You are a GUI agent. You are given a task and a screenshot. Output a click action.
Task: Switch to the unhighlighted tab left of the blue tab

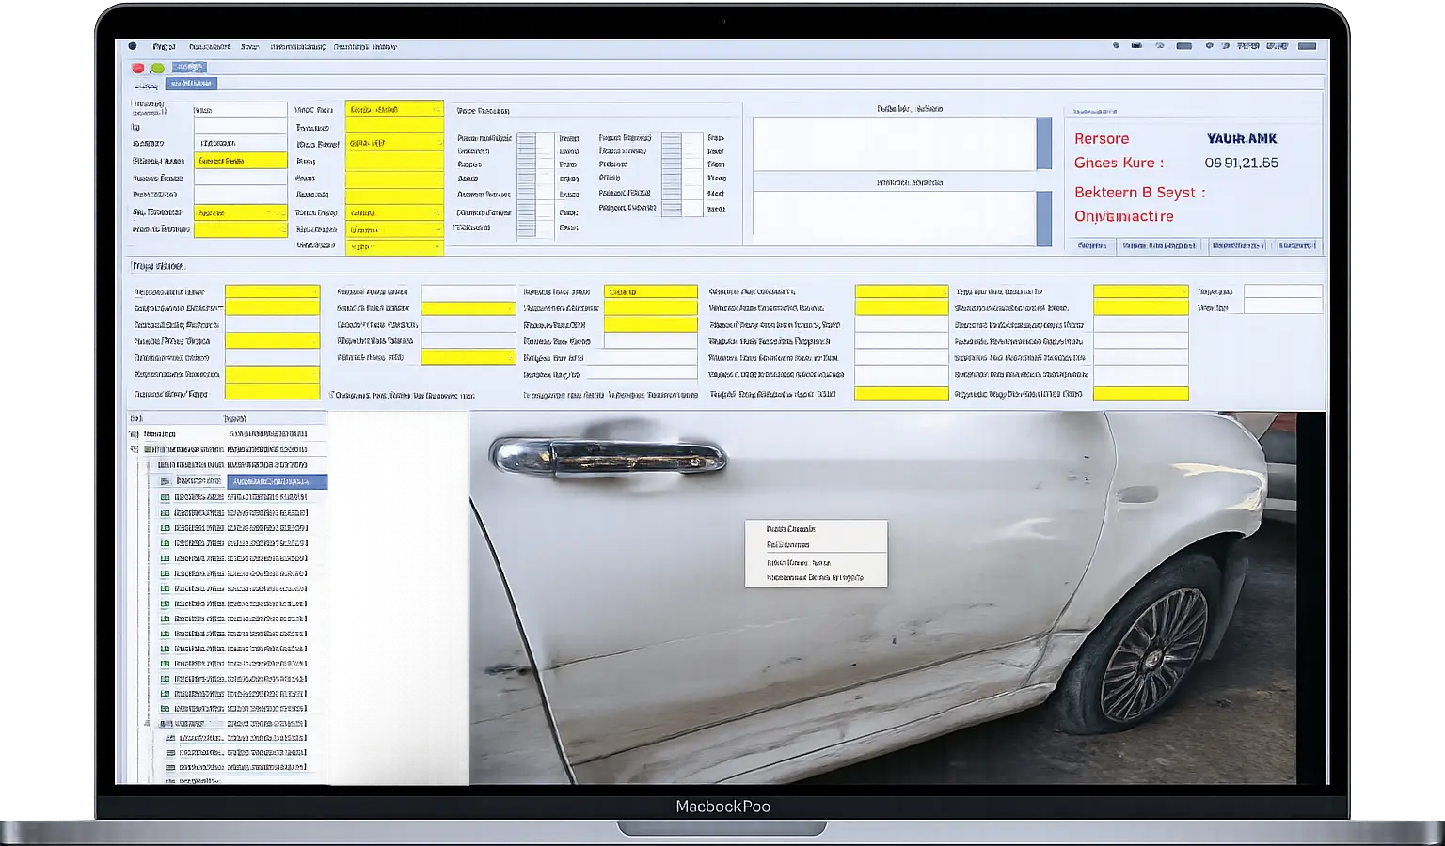click(146, 85)
